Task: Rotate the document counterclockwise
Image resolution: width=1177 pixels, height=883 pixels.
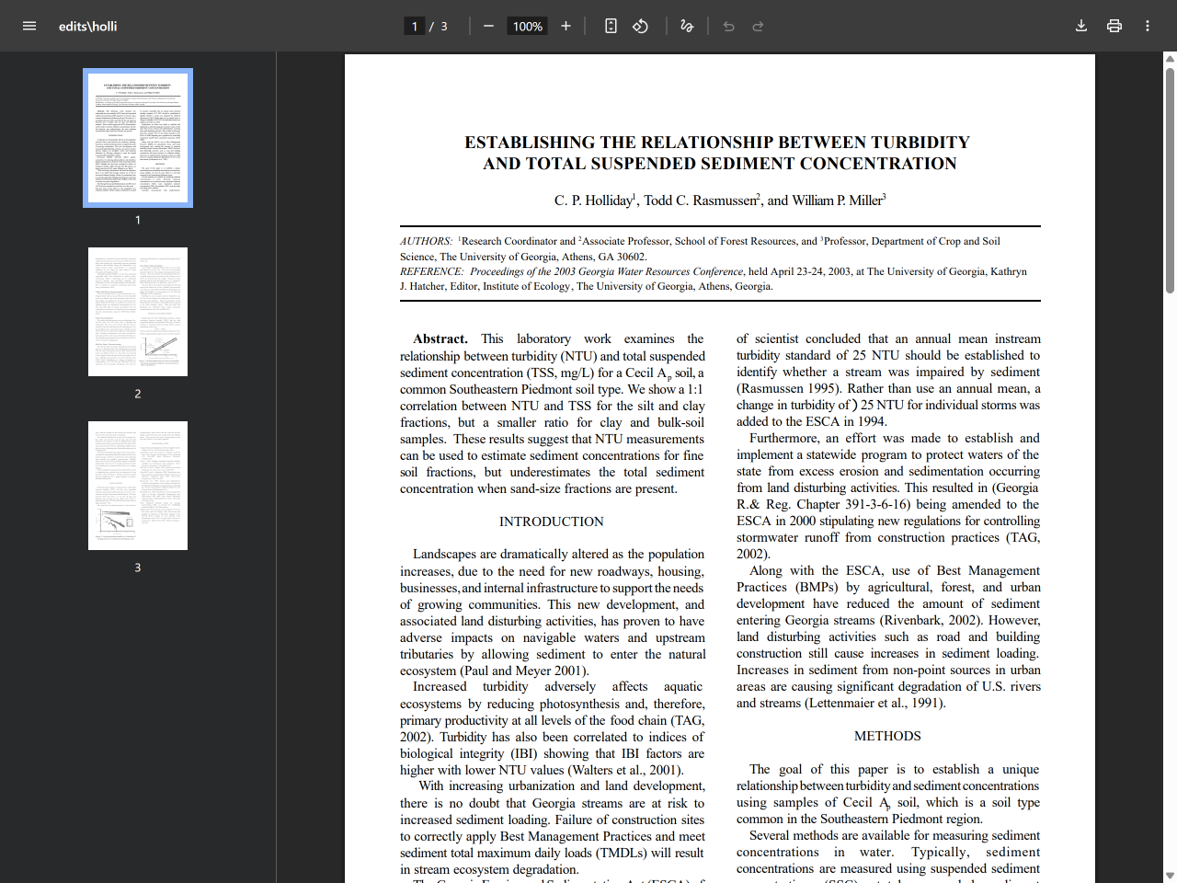Action: point(640,26)
